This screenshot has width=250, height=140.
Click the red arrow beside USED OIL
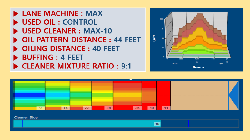[16, 22]
